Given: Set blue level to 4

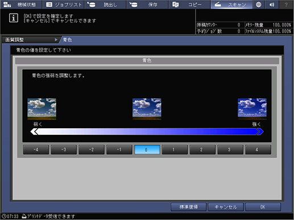Looking at the screenshot, I should (x=258, y=150).
